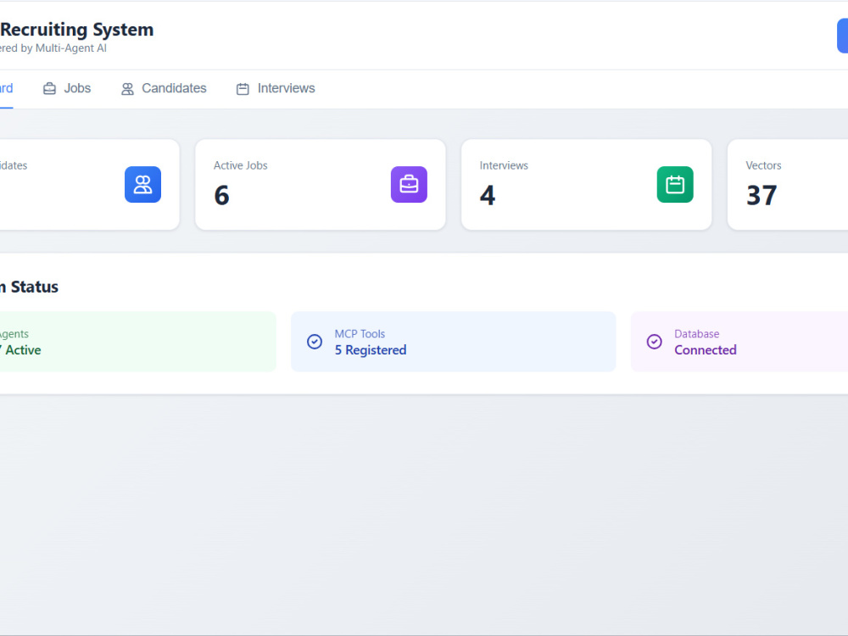The image size is (848, 636).
Task: Click the checkmark icon next to Database
Action: [655, 342]
